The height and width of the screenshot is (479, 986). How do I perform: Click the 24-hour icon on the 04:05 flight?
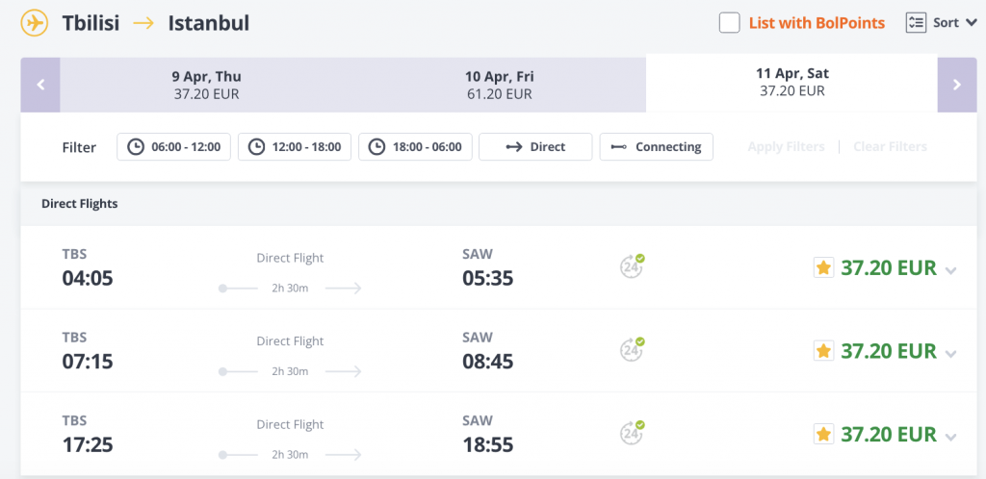pos(632,267)
